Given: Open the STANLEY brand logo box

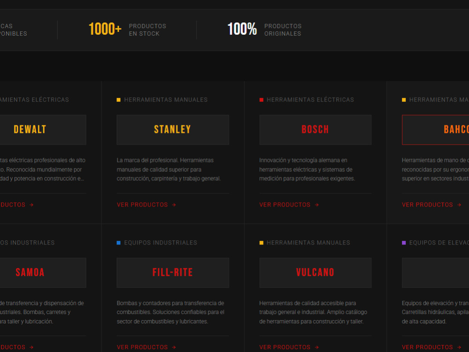Looking at the screenshot, I should [x=173, y=130].
